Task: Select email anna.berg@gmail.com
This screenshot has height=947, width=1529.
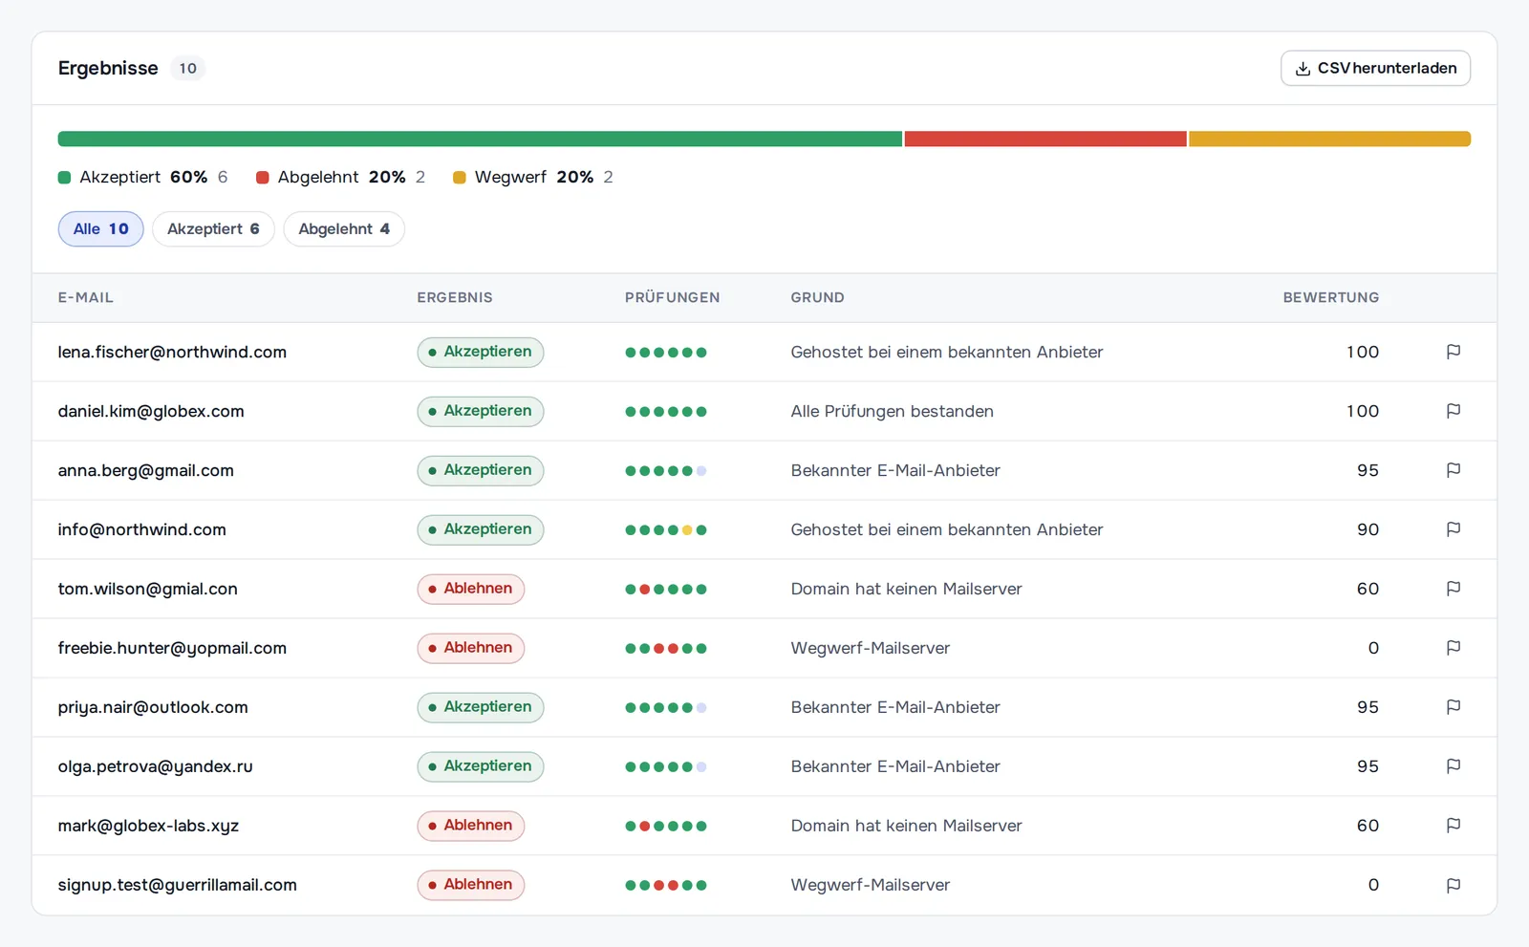Action: click(x=146, y=470)
